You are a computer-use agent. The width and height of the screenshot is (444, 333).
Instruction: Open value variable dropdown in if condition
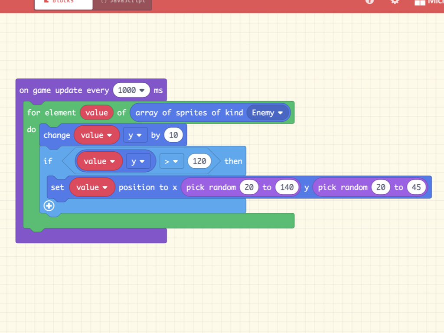99,161
